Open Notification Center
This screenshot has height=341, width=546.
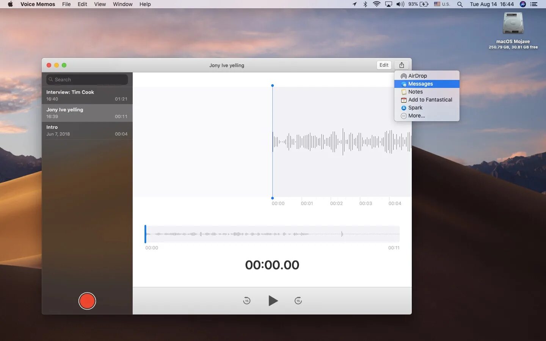point(534,4)
